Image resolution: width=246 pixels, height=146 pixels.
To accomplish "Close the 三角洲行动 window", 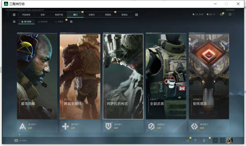I will point(238,4).
